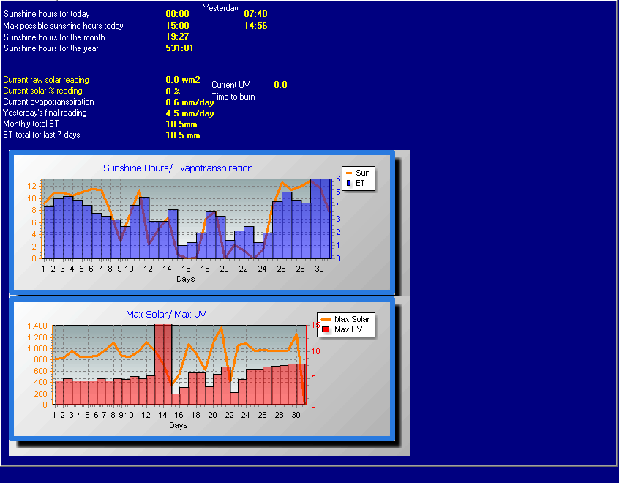The width and height of the screenshot is (619, 483).
Task: Click the orange Max Solar legend swatch
Action: point(326,319)
